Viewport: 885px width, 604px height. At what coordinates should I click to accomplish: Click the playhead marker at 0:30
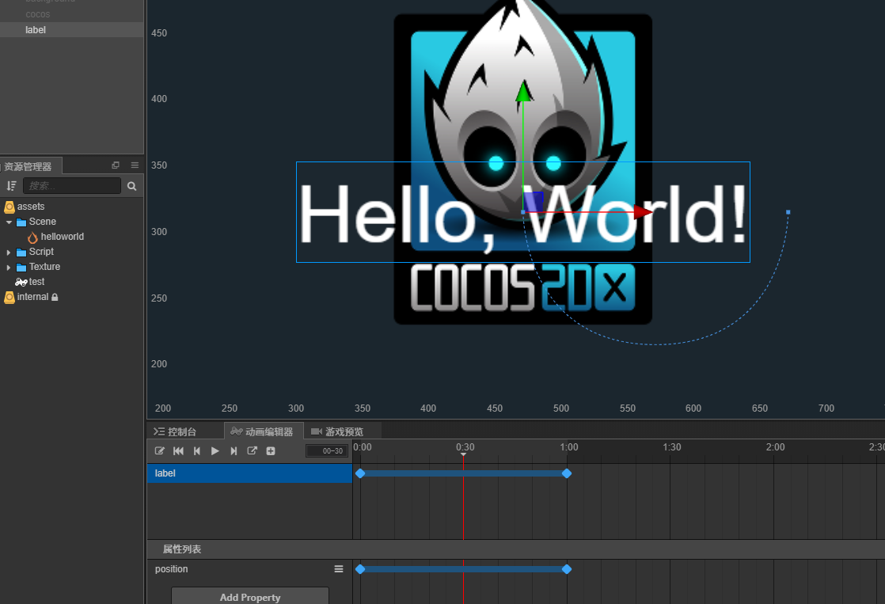coord(463,454)
